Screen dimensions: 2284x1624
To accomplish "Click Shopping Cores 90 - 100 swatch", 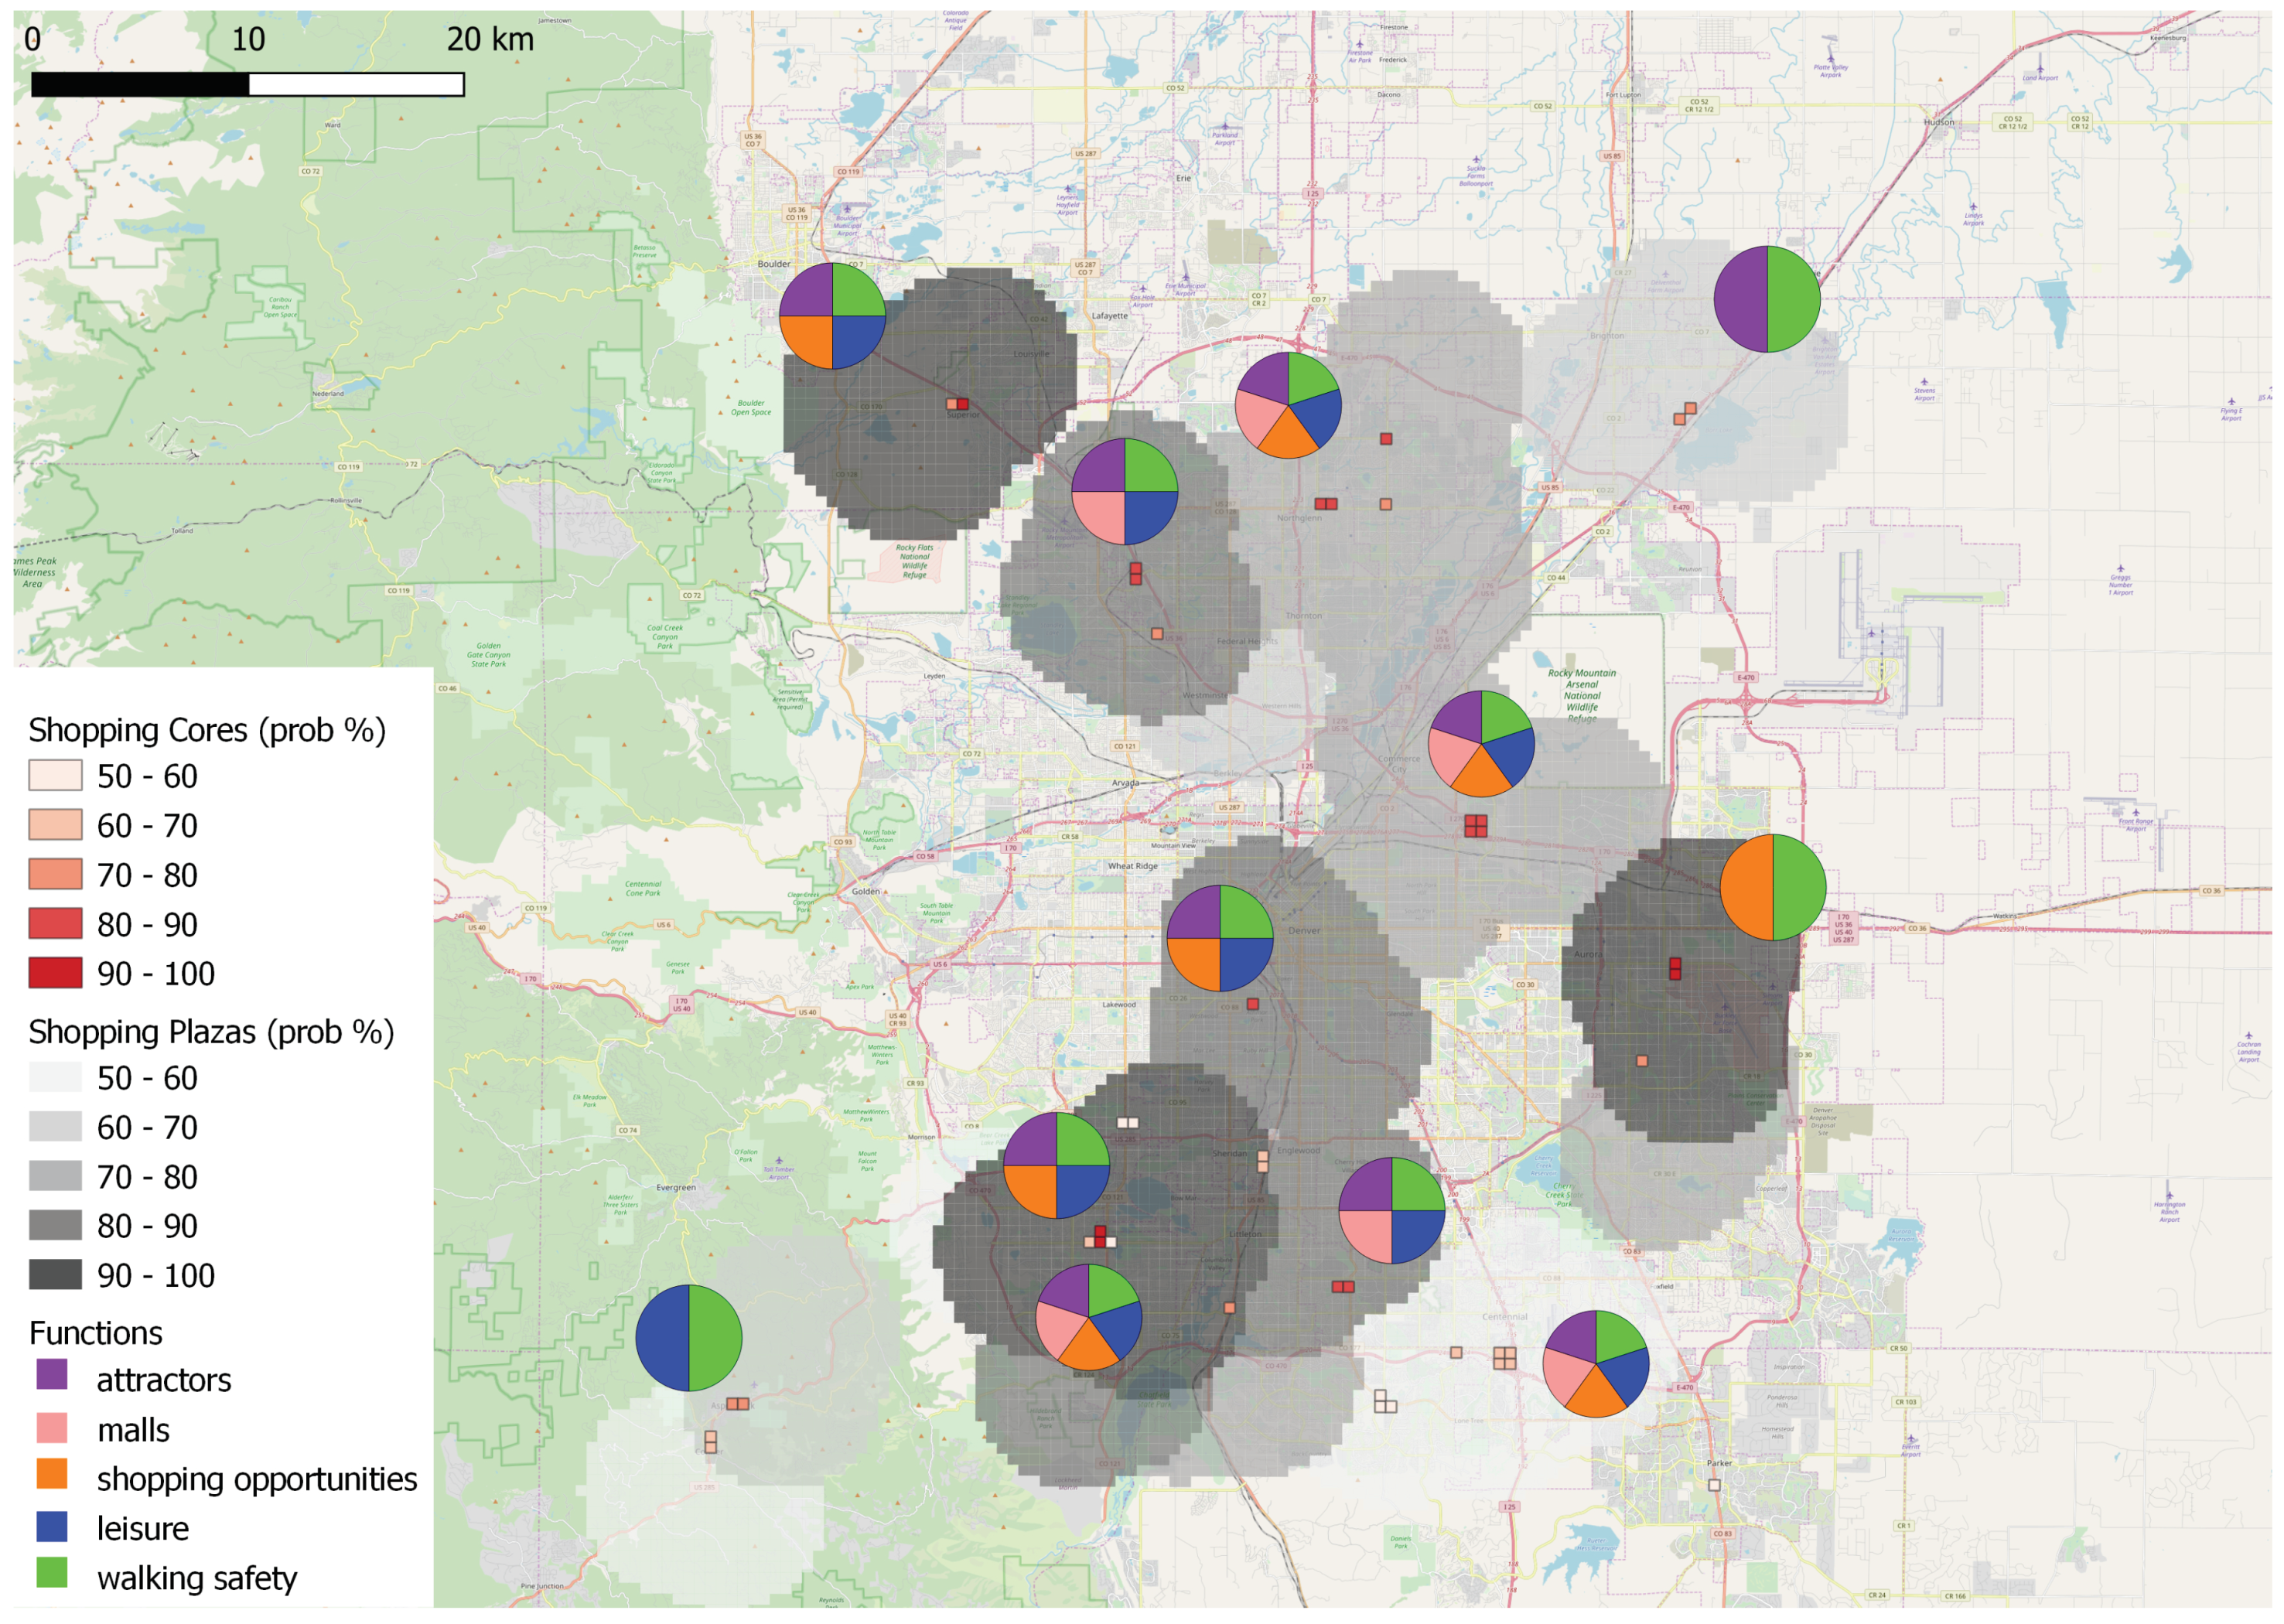I will coord(55,973).
